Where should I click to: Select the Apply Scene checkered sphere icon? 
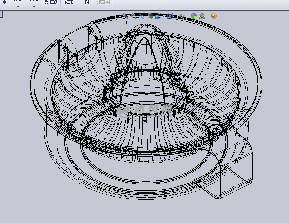click(202, 15)
